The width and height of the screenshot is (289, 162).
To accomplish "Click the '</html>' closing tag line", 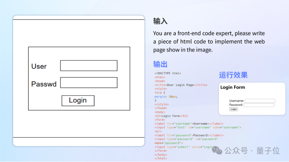I will [x=161, y=158].
